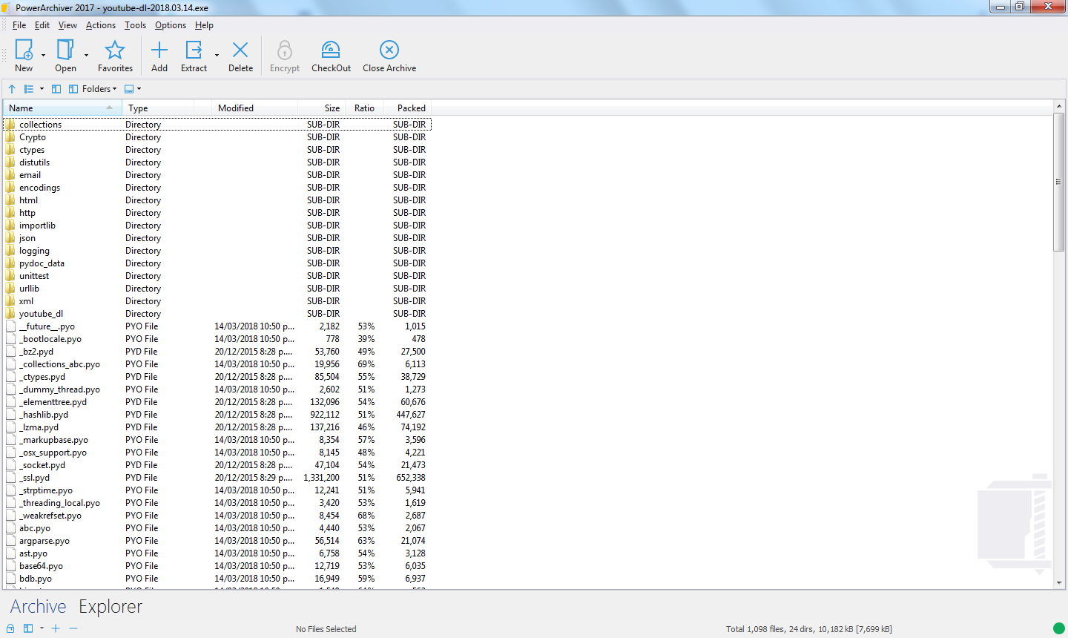Select the collections directory row
Screen dimensions: 1068x638
click(x=217, y=125)
